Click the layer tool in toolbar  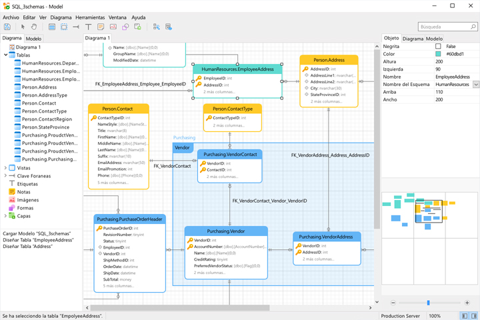click(x=138, y=27)
